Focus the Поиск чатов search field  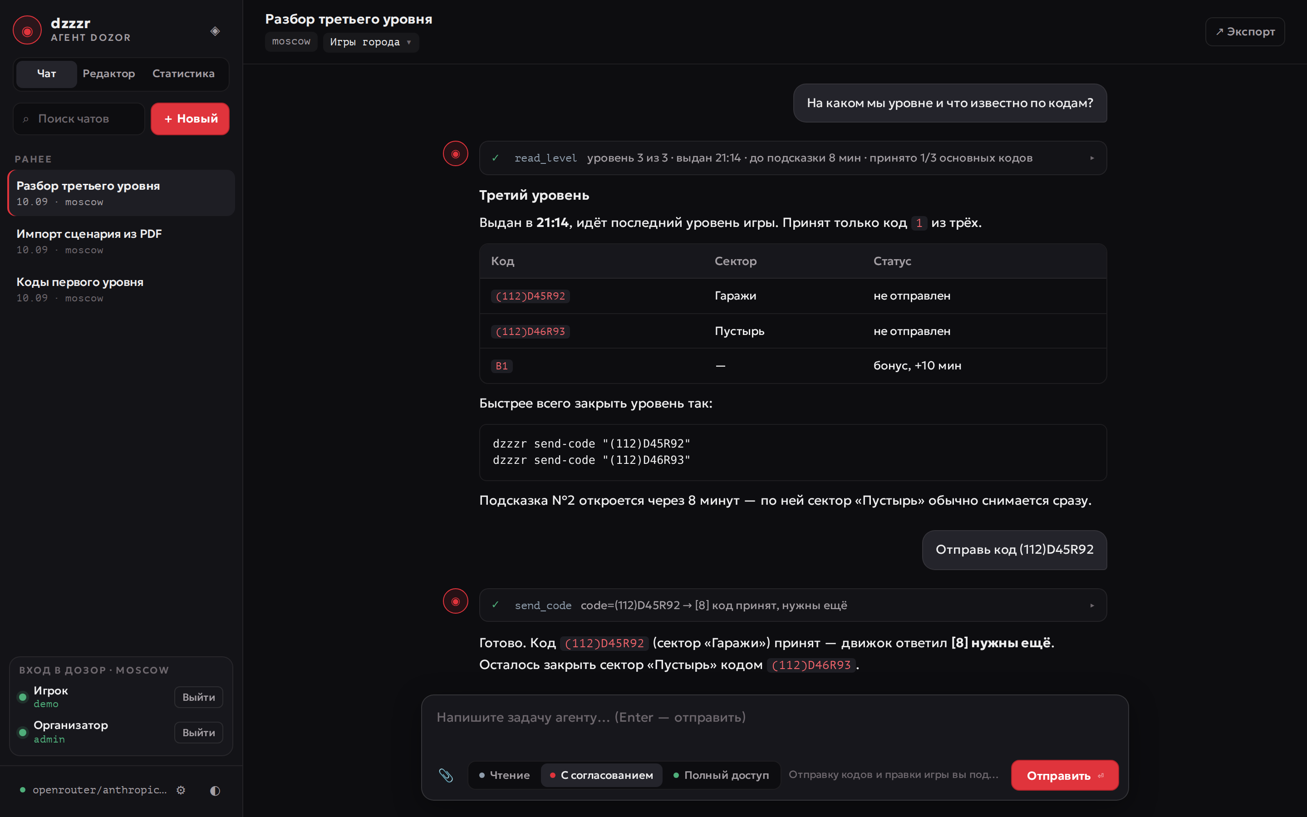pyautogui.click(x=79, y=119)
